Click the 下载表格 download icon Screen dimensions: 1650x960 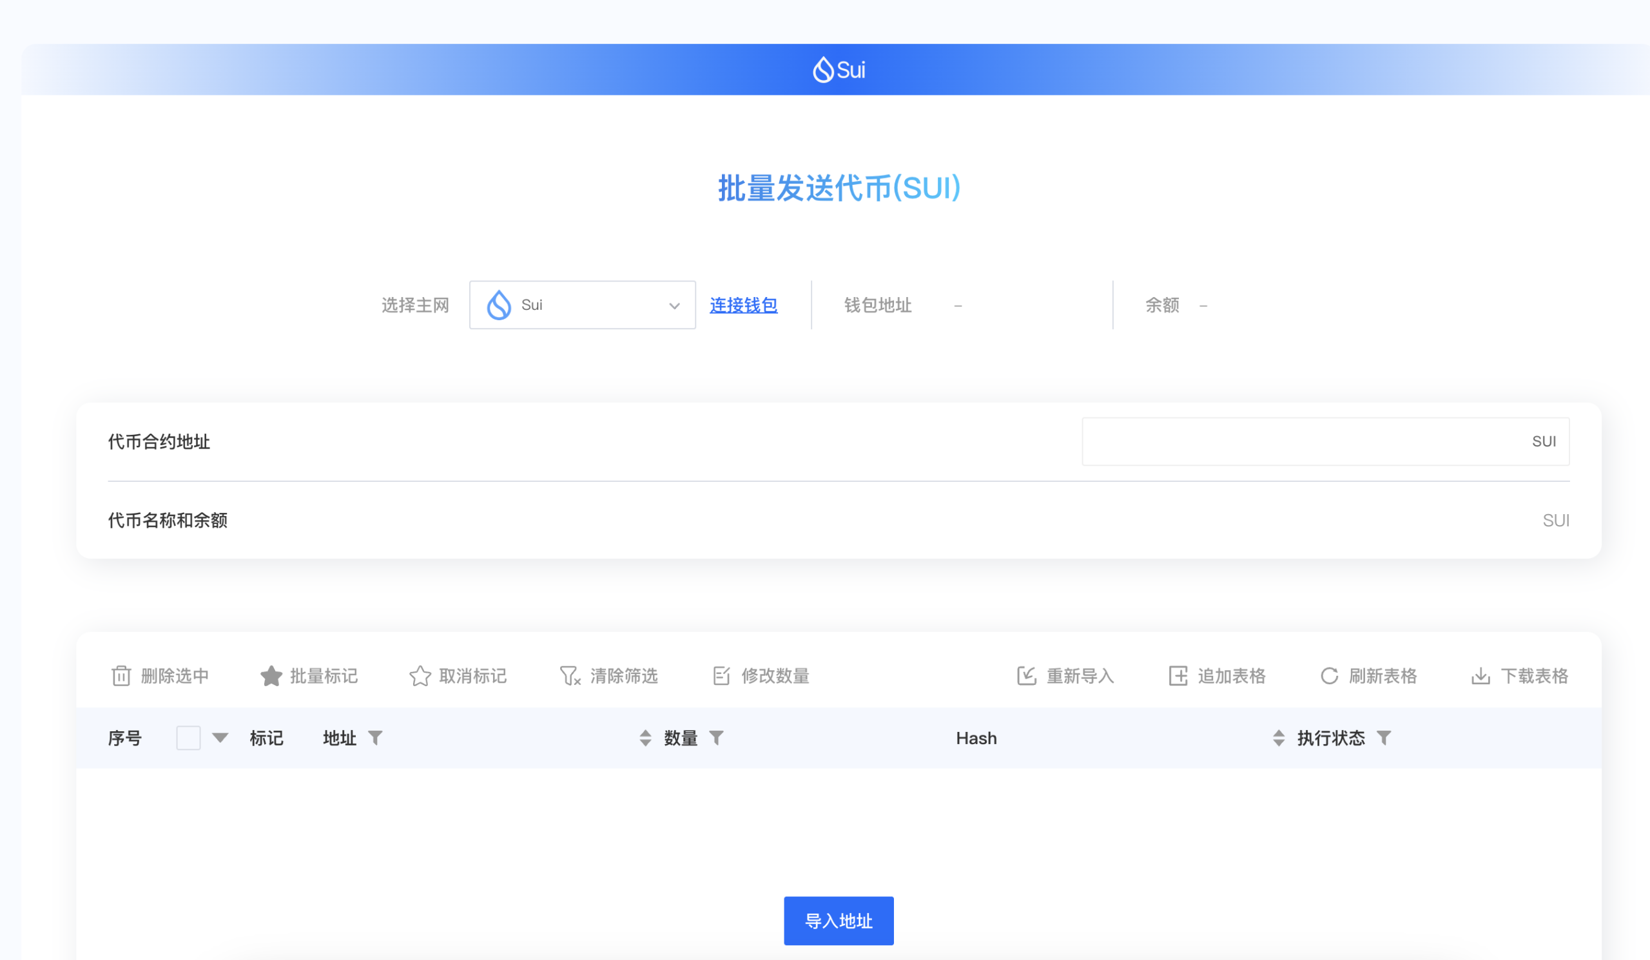pyautogui.click(x=1480, y=676)
